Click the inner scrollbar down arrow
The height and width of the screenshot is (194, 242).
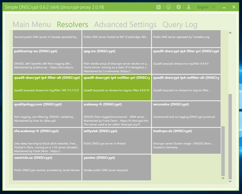coord(223,178)
